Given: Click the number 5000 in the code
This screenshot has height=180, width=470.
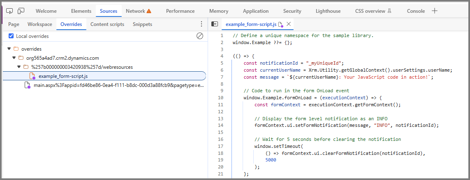Looking at the screenshot, I should point(271,160).
